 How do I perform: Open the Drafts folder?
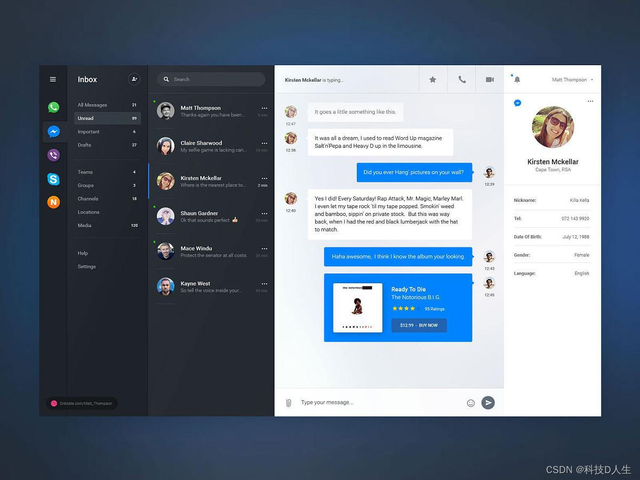pos(107,145)
